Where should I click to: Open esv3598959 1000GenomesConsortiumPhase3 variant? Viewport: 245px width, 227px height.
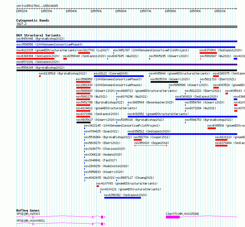(x=109, y=79)
